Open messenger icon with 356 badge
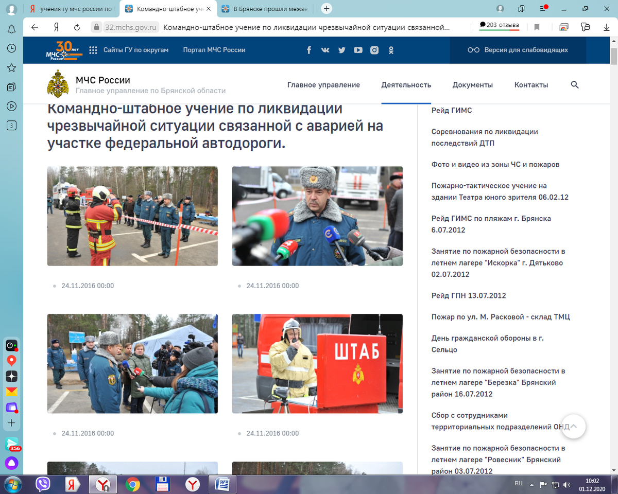Viewport: 618px width, 494px height. tap(12, 444)
